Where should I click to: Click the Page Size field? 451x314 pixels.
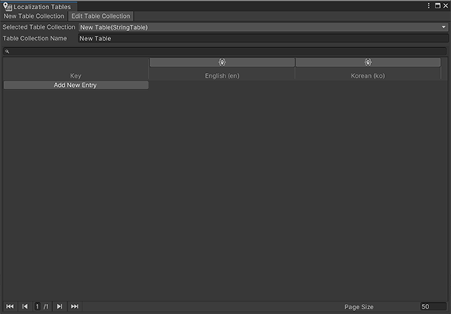point(433,306)
